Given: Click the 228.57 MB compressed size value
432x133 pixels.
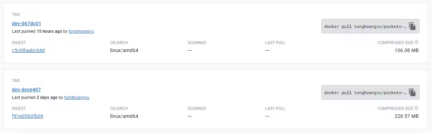Looking at the screenshot, I should click(406, 116).
